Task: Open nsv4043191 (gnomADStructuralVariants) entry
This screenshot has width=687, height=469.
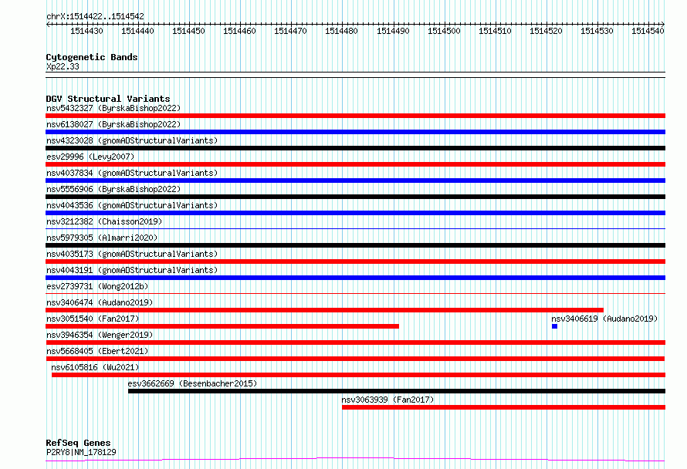Action: tap(132, 270)
